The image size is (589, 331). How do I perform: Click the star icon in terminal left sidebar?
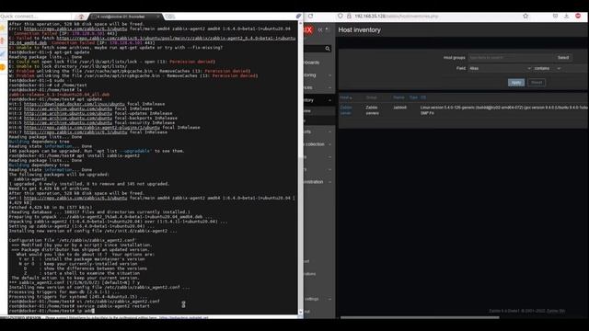(3, 29)
